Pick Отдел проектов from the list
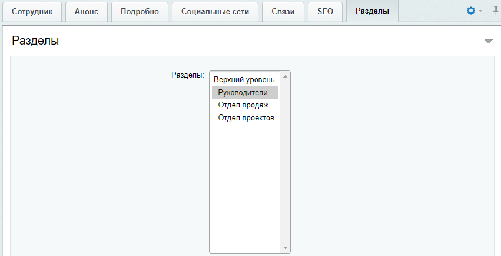 245,117
